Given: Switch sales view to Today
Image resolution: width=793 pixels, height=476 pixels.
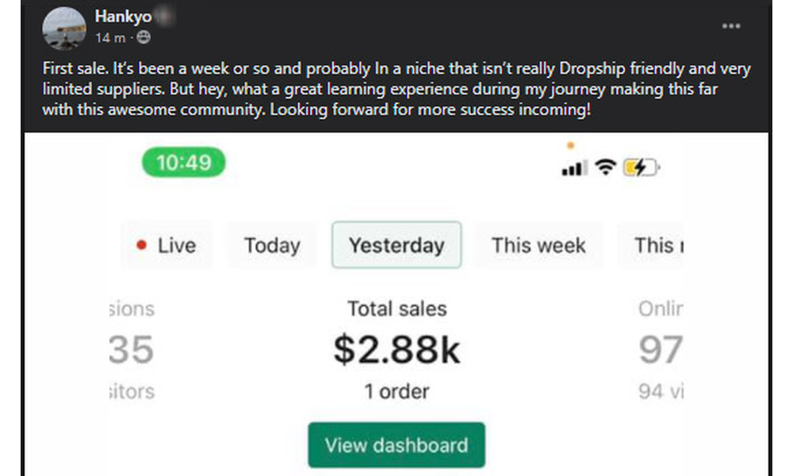Looking at the screenshot, I should click(272, 245).
